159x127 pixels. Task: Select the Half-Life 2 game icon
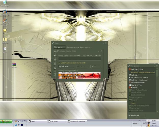point(130,75)
